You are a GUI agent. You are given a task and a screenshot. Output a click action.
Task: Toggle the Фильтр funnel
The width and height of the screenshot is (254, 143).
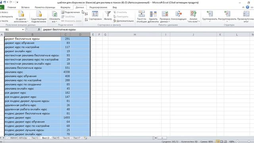108,16
